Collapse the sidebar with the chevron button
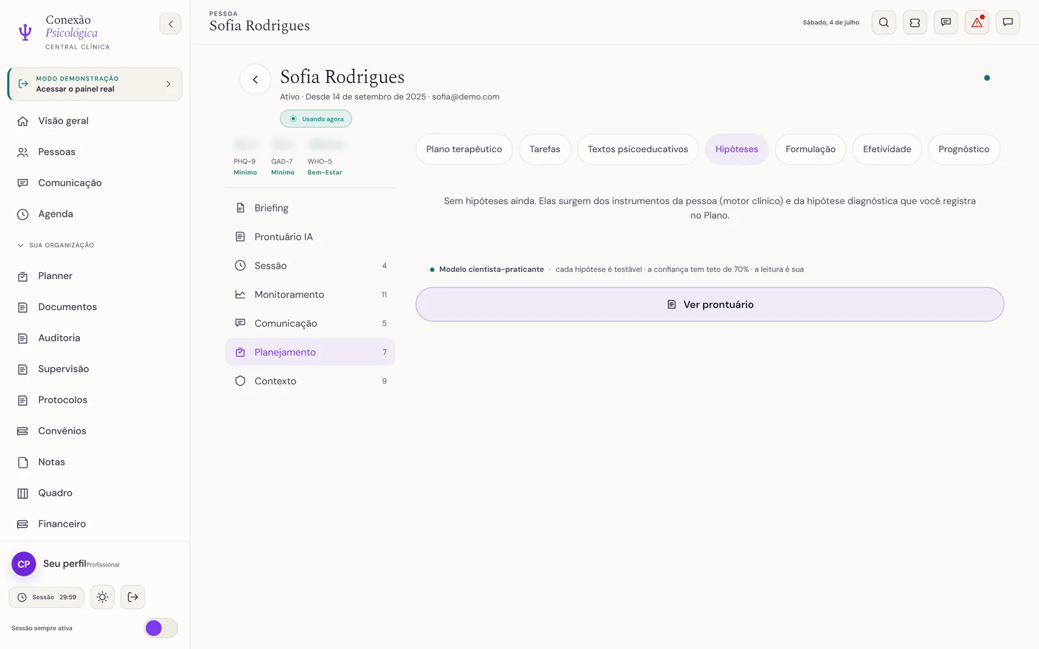 [170, 24]
